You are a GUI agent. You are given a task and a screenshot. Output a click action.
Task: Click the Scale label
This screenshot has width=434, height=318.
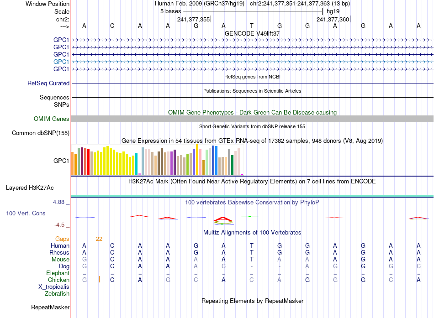click(62, 11)
